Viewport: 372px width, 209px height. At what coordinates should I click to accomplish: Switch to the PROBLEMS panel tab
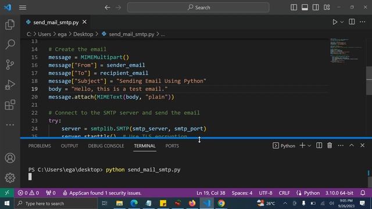click(x=40, y=146)
